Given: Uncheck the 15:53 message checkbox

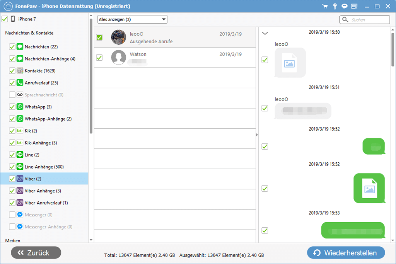Looking at the screenshot, I should click(265, 230).
